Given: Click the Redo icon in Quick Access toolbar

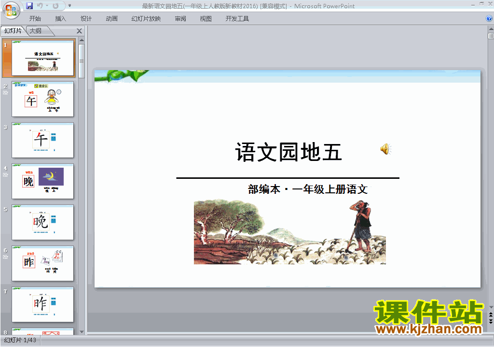Looking at the screenshot, I should [56, 6].
